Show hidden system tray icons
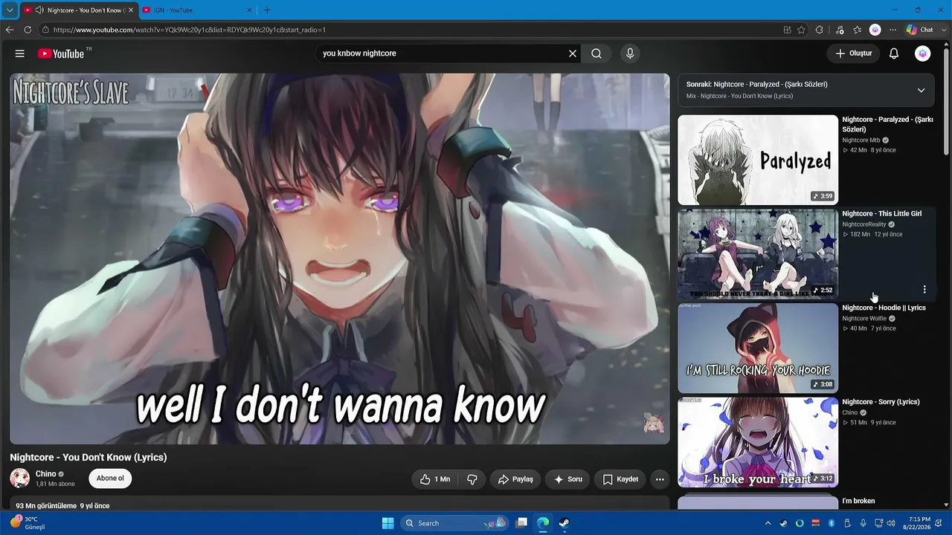This screenshot has height=535, width=952. point(768,523)
